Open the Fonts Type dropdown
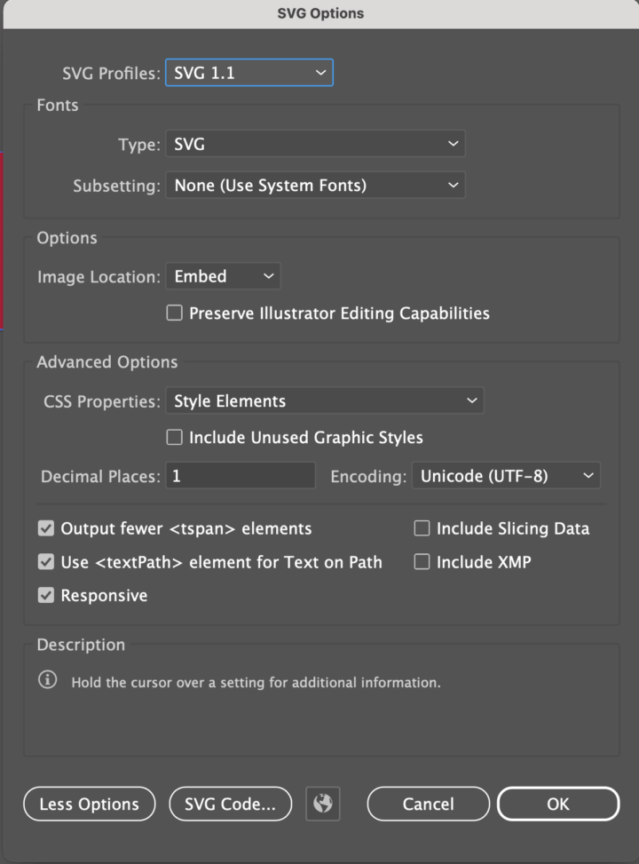This screenshot has width=639, height=864. [315, 143]
